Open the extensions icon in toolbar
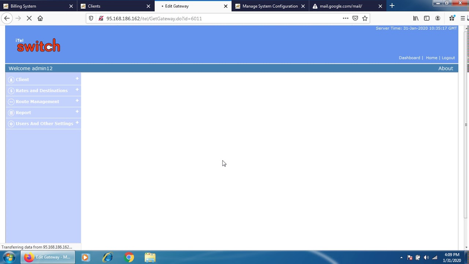 (x=452, y=18)
